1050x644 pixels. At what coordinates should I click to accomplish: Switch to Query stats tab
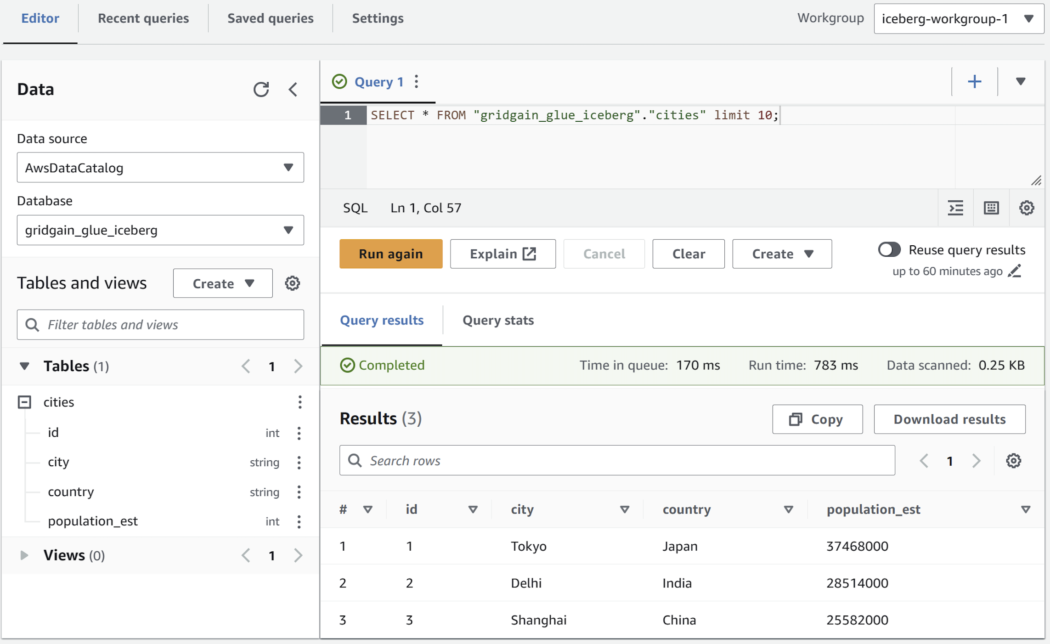[x=497, y=320]
